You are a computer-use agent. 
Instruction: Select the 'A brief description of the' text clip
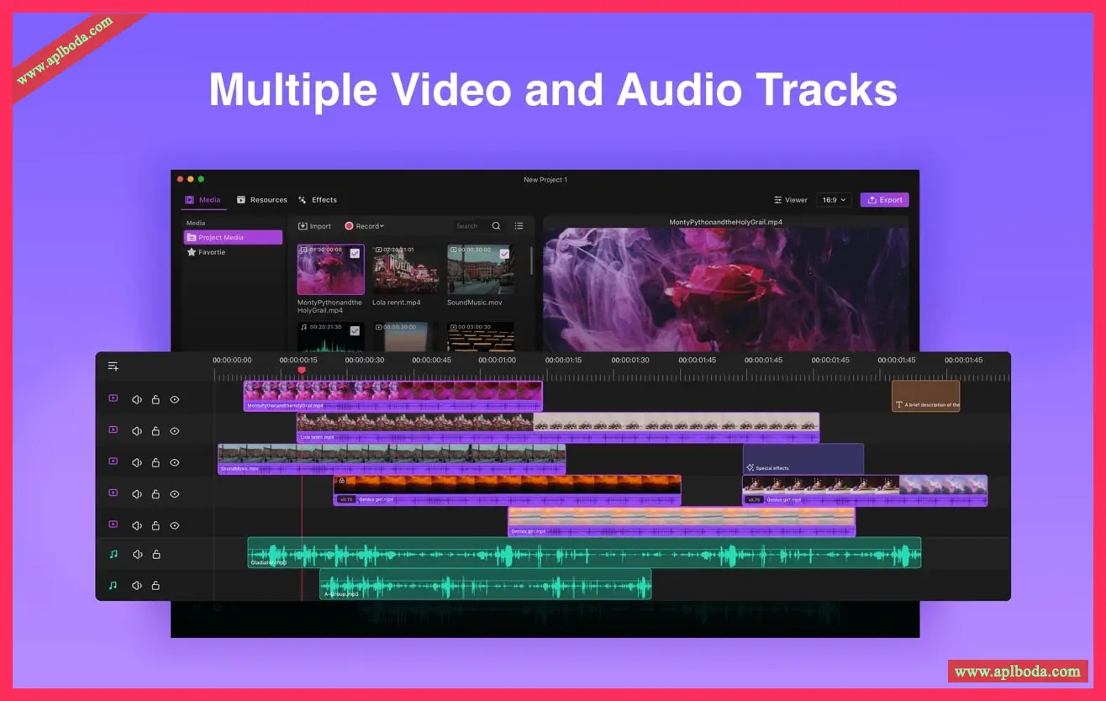(926, 396)
